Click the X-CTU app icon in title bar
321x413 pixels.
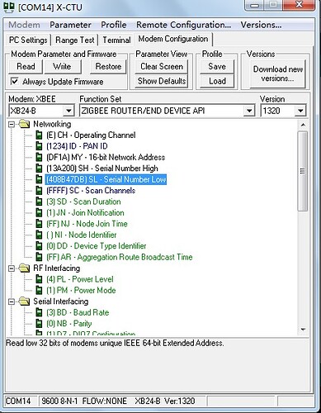click(8, 7)
